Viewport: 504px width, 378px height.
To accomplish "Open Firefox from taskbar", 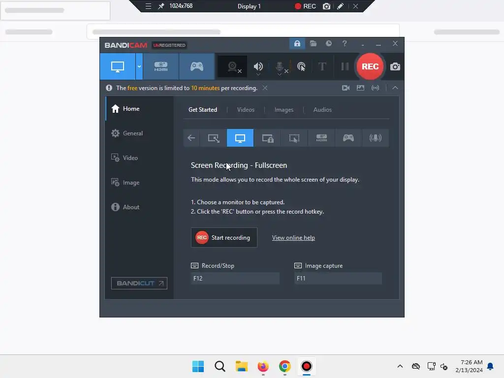I will click(x=263, y=366).
